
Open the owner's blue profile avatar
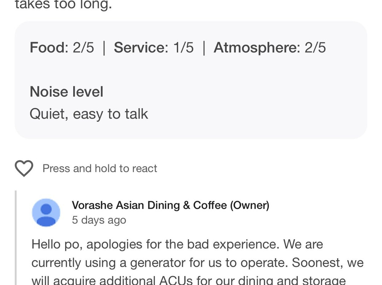pyautogui.click(x=46, y=212)
